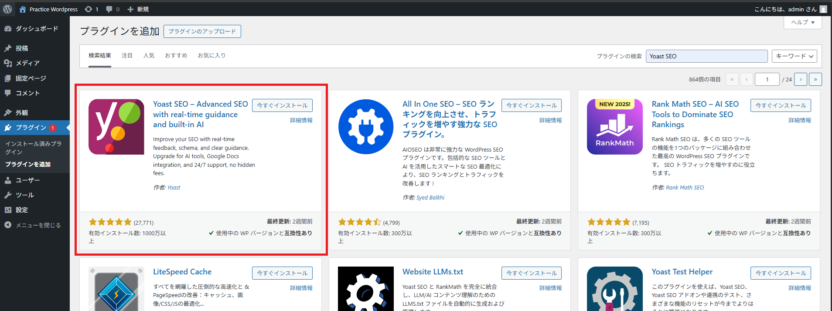Viewport: 832px width, 311px height.
Task: Open 設定 menu in sidebar
Action: coord(35,210)
